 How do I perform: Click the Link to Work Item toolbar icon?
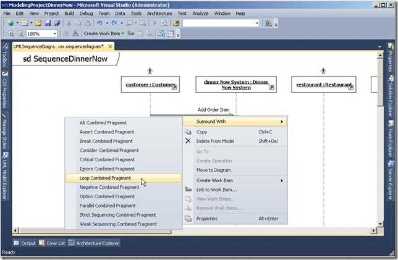(x=131, y=33)
